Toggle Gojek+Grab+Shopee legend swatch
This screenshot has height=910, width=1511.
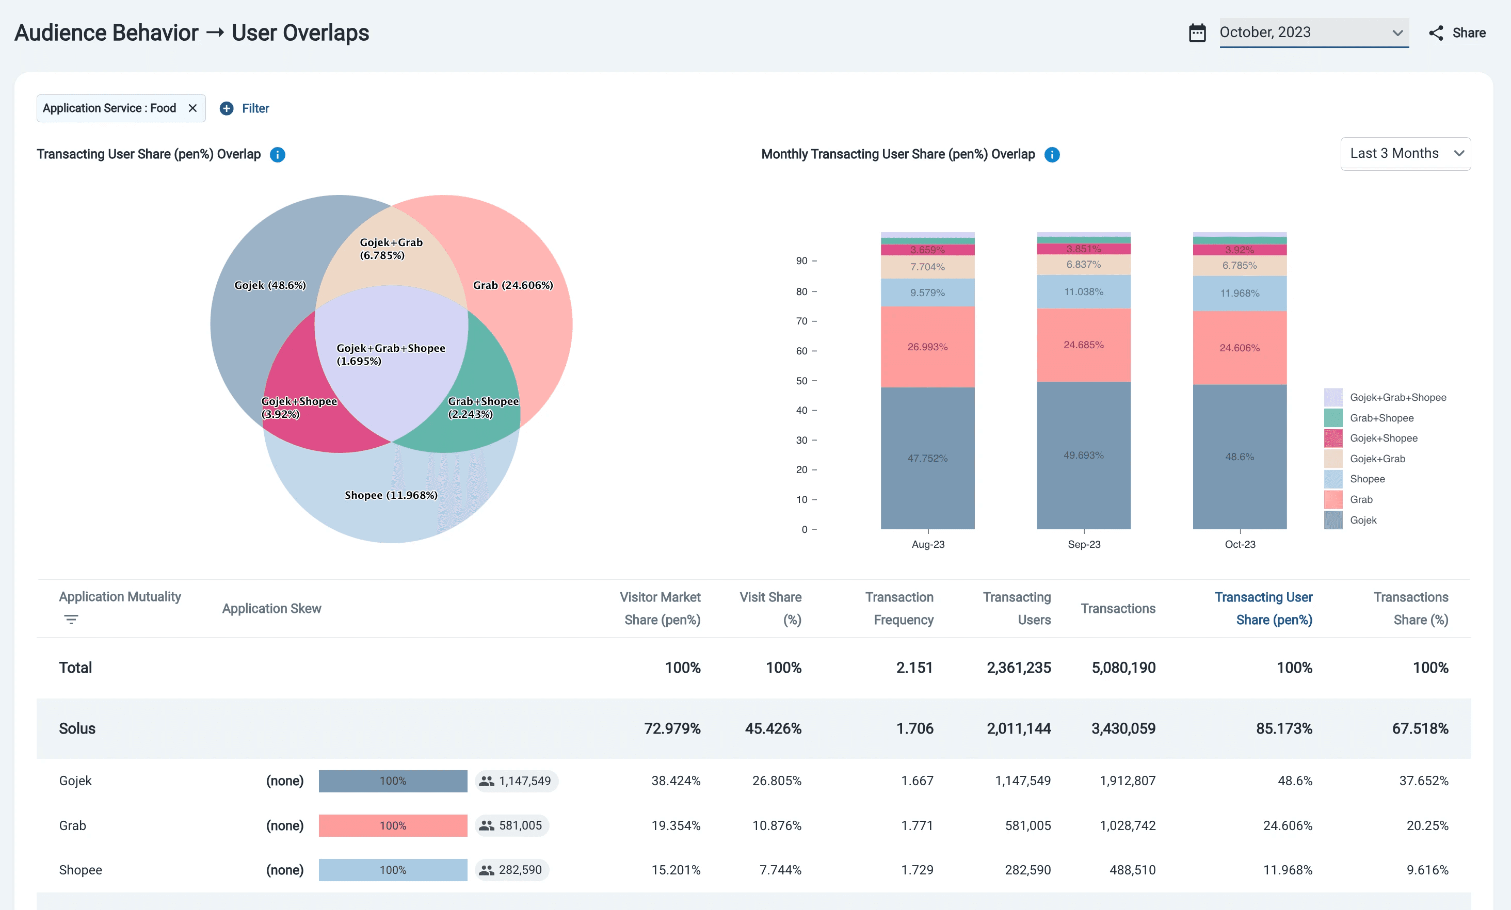click(1332, 397)
